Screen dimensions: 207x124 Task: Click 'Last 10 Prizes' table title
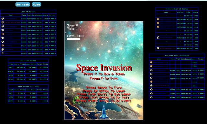(28, 12)
